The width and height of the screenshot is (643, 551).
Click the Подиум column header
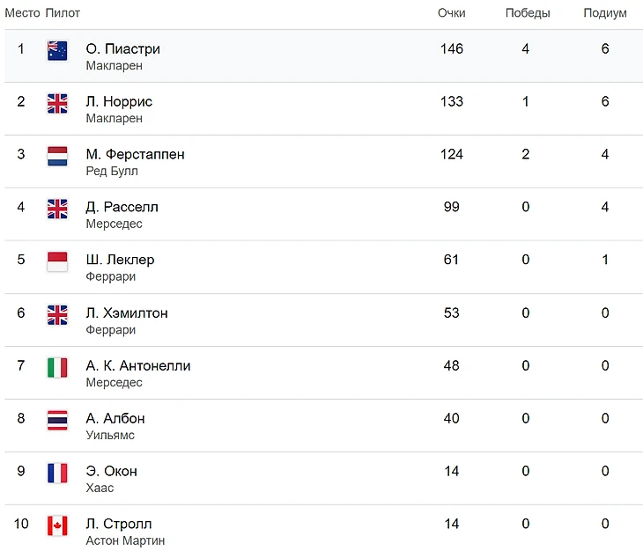click(x=604, y=13)
